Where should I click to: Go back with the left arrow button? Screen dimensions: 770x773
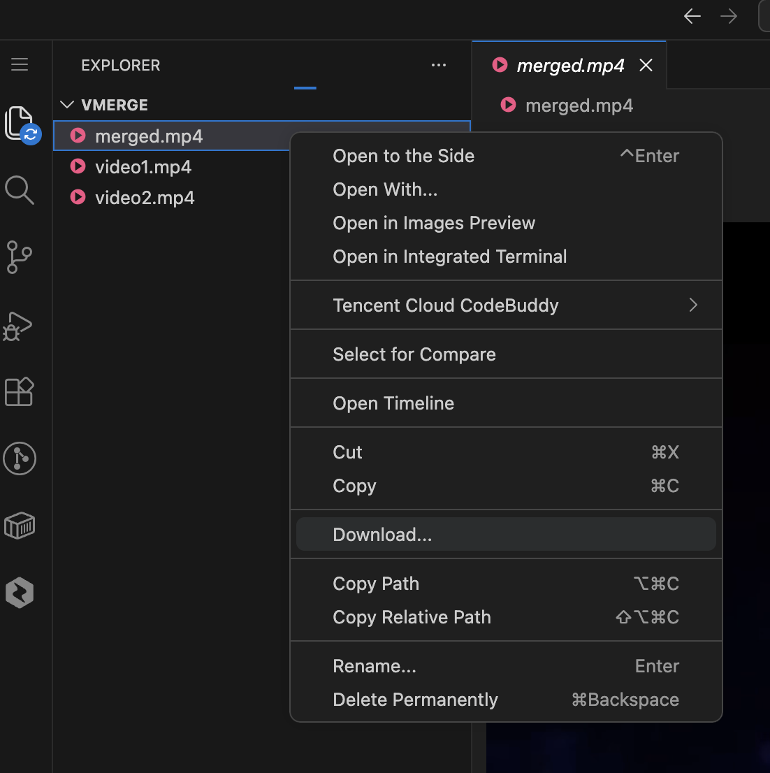[692, 16]
